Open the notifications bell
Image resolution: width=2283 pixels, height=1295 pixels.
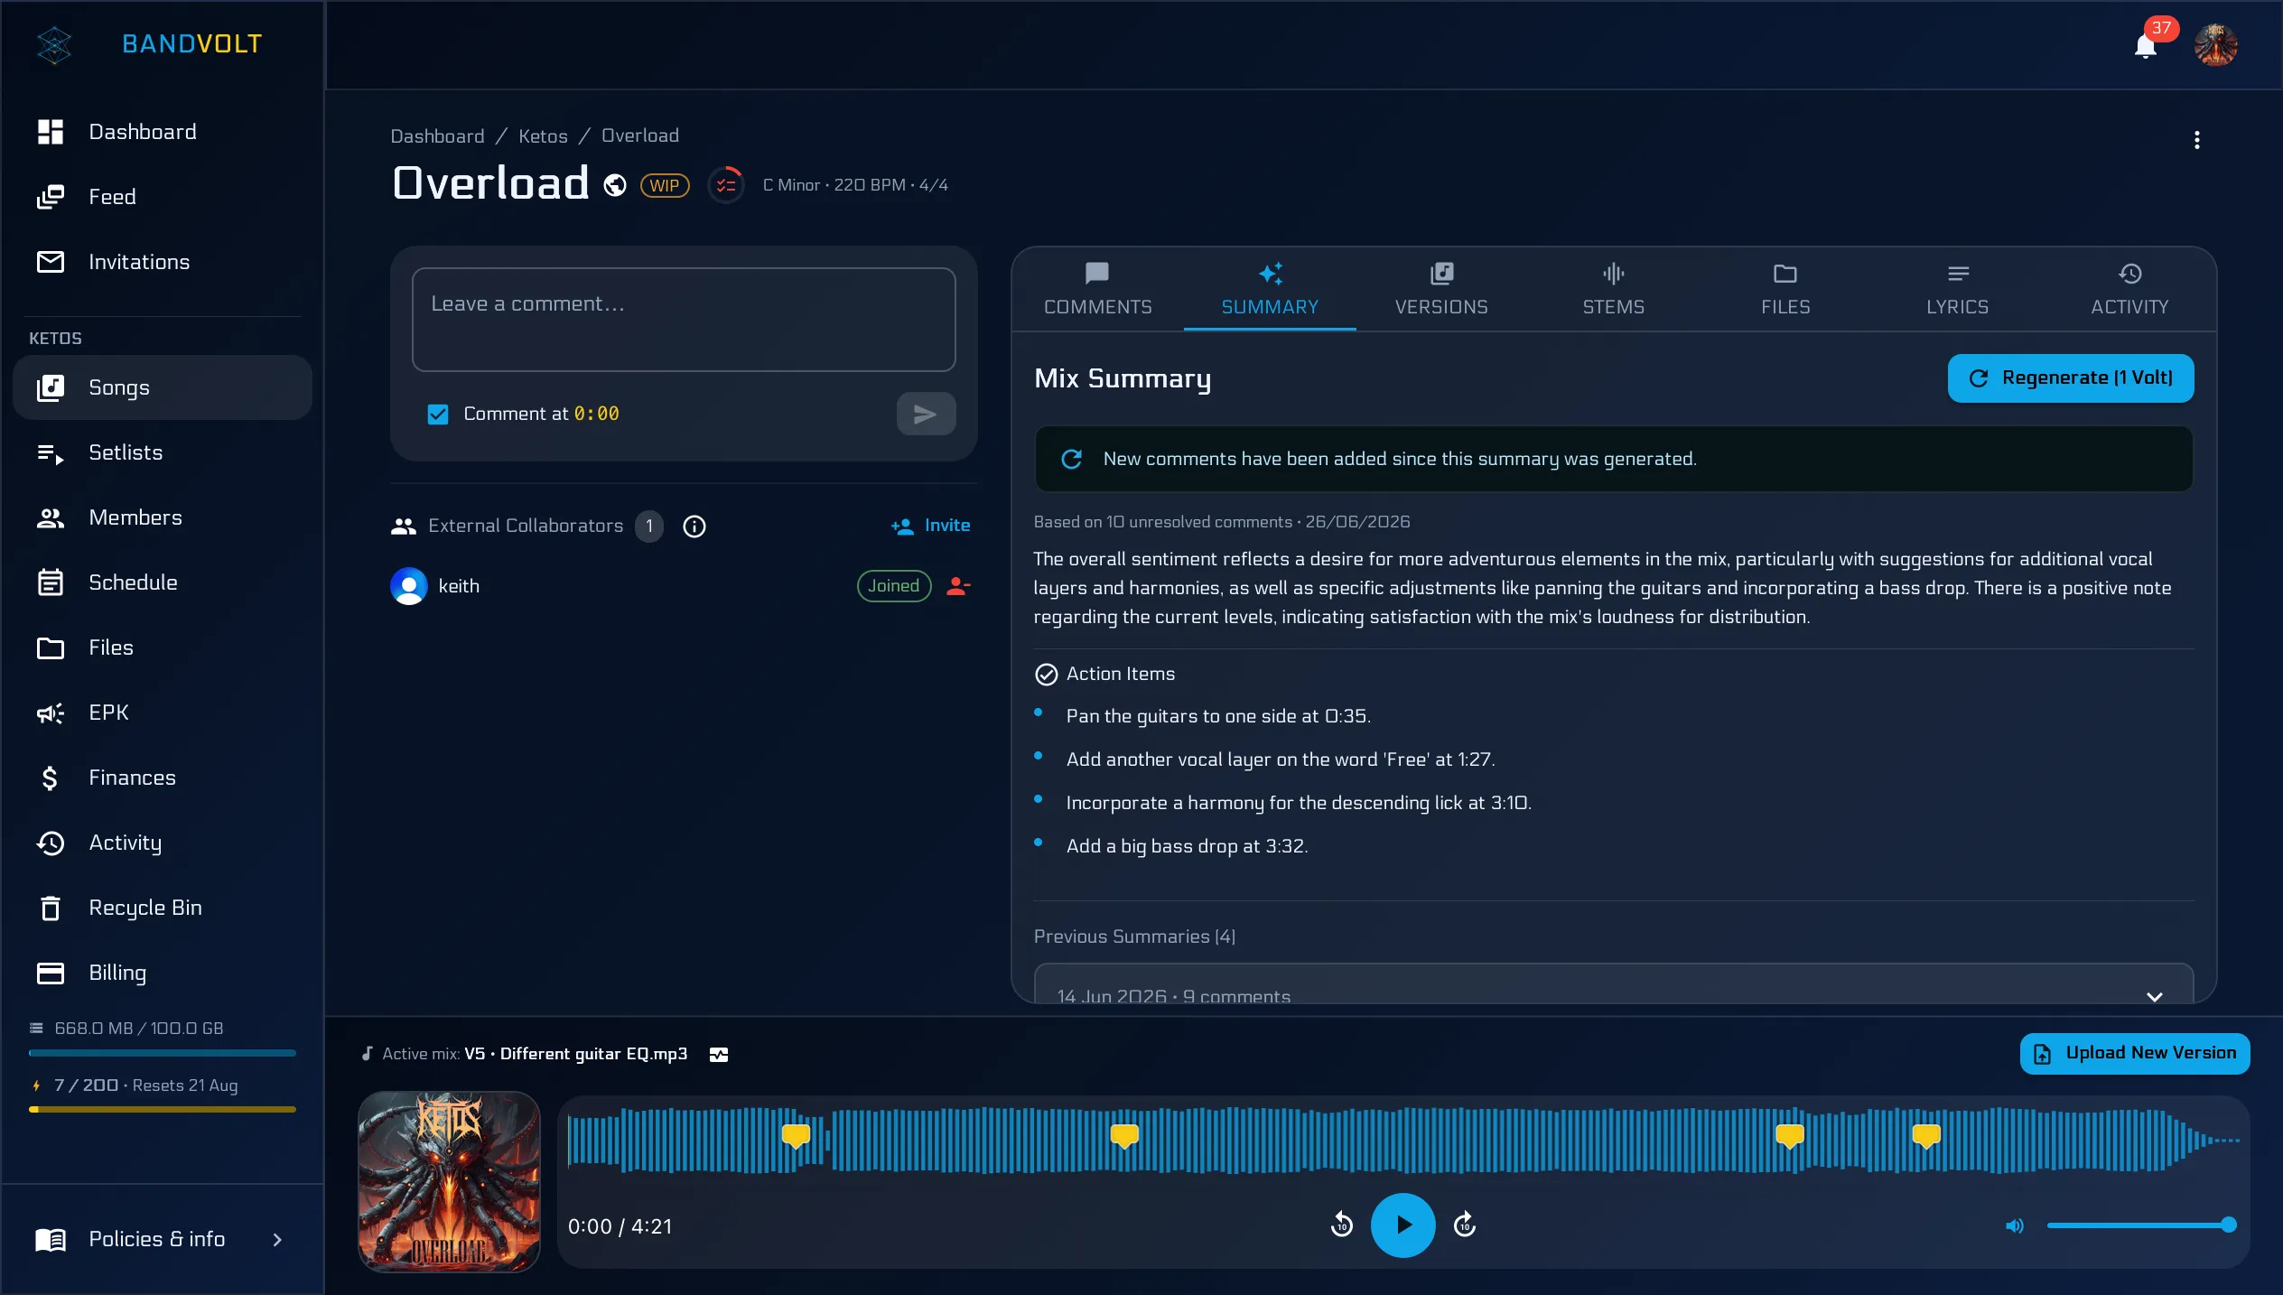pos(2146,45)
